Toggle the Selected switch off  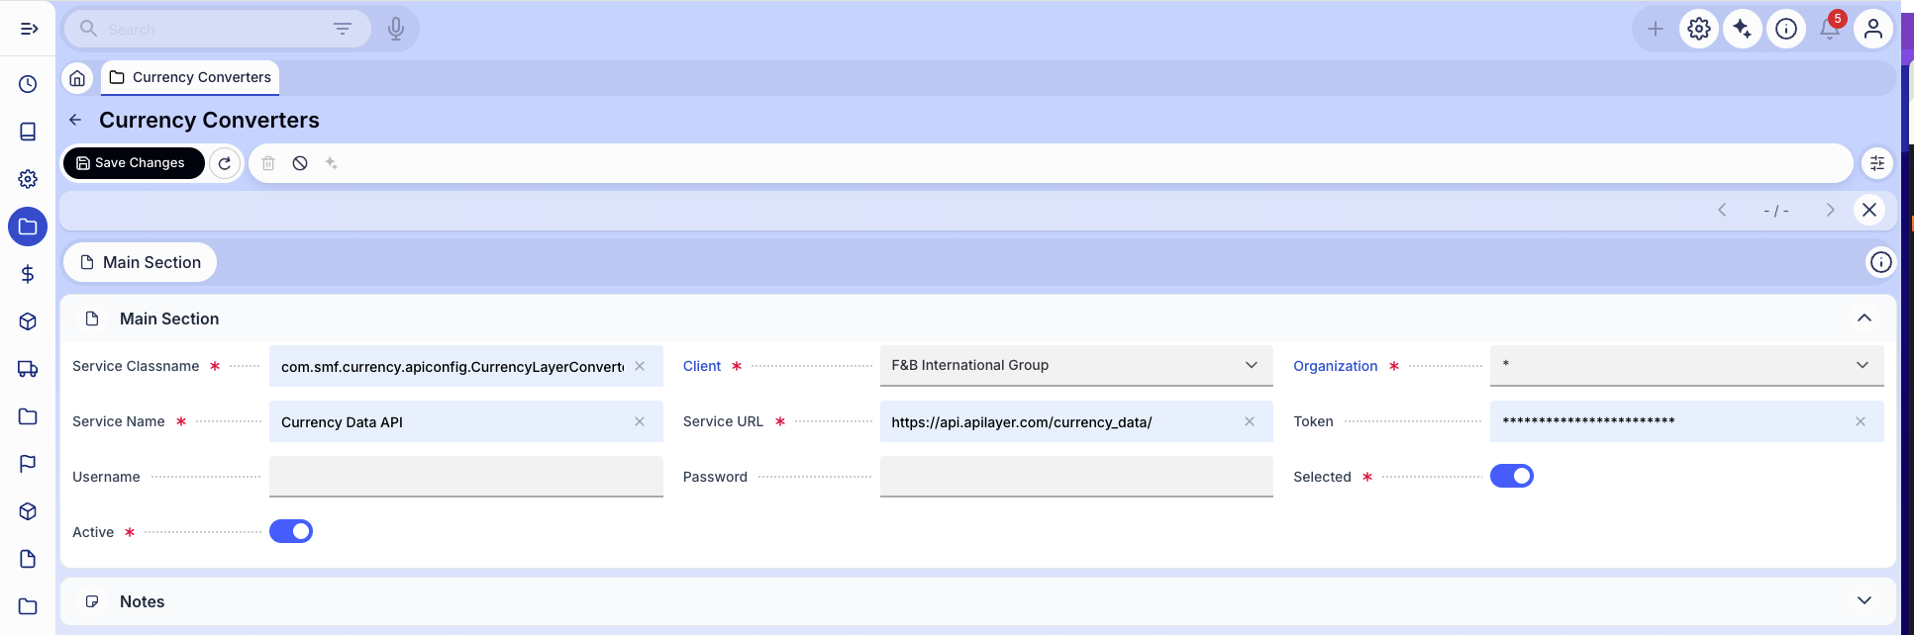coord(1511,477)
